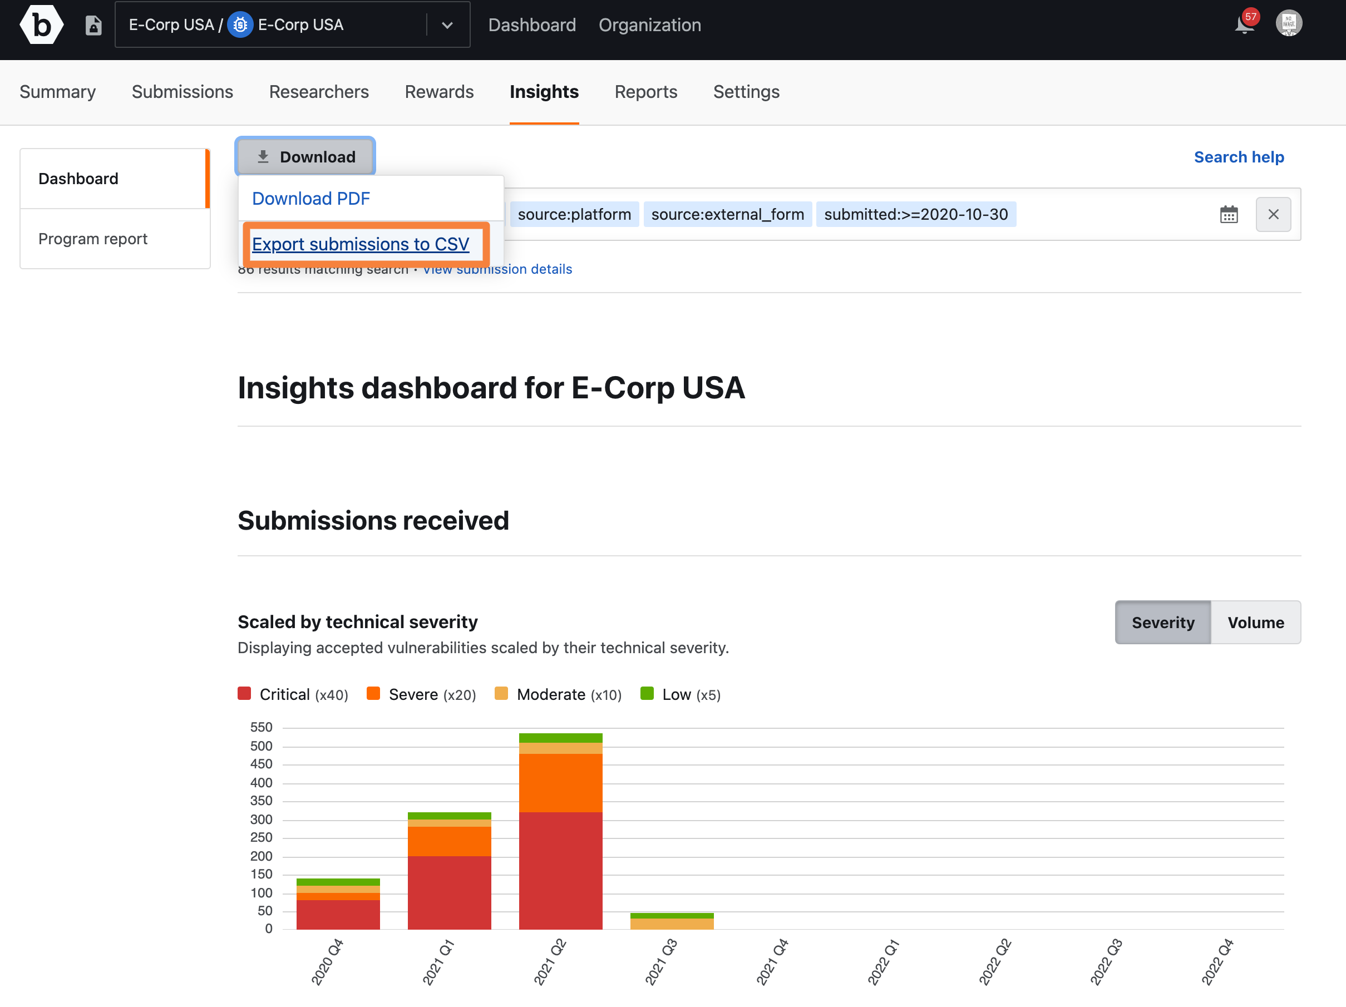Image resolution: width=1346 pixels, height=1007 pixels.
Task: Click the 2021 Q2 critical red bar segment
Action: point(560,870)
